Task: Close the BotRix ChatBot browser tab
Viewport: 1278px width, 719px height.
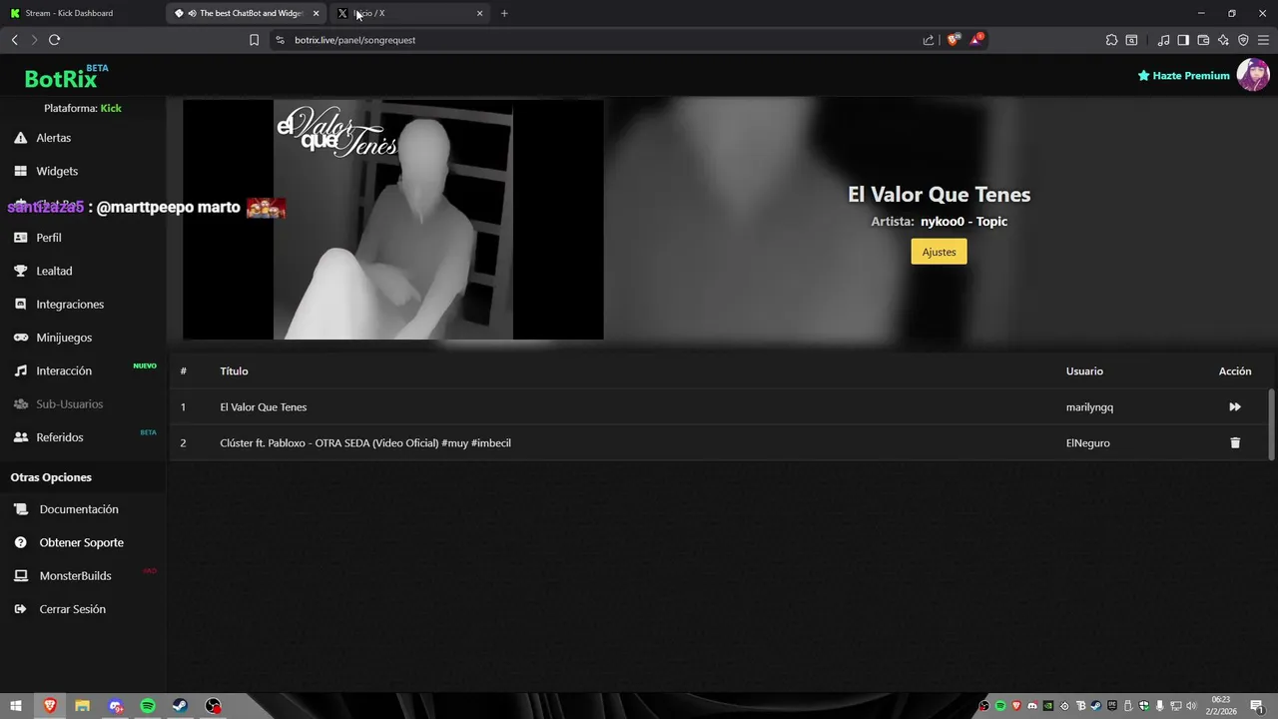Action: click(x=316, y=13)
